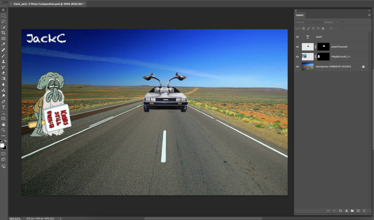Select the Eyedropper tool

(x=3, y=44)
